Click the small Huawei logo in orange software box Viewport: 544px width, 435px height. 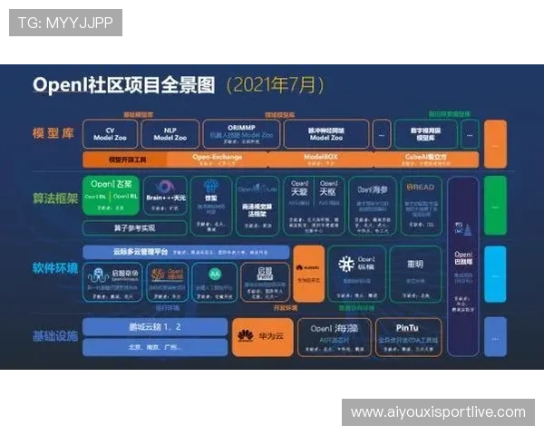(299, 267)
